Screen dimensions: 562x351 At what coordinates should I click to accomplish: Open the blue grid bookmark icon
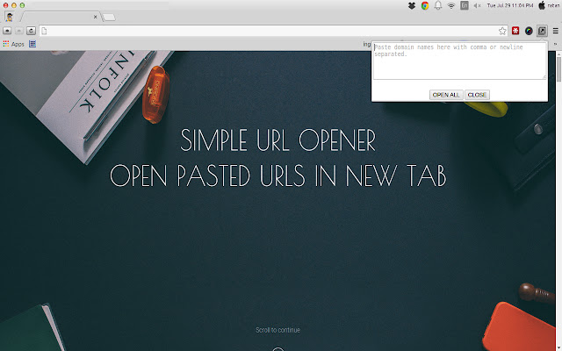[x=32, y=44]
